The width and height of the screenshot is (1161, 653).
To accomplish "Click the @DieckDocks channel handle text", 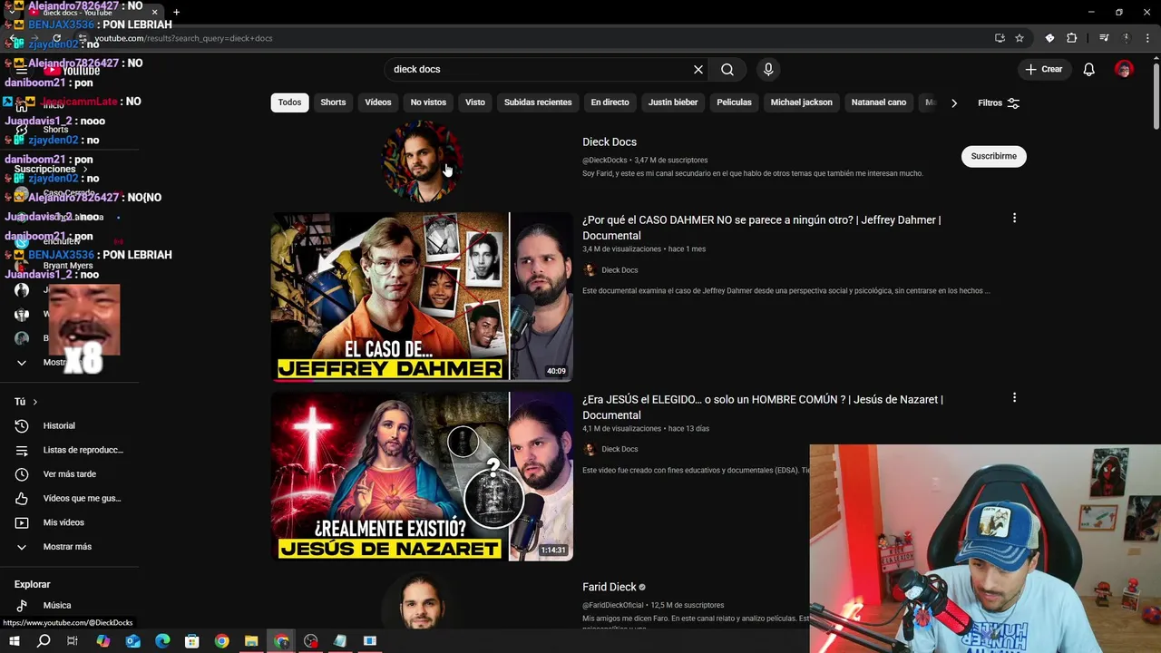I will click(605, 161).
